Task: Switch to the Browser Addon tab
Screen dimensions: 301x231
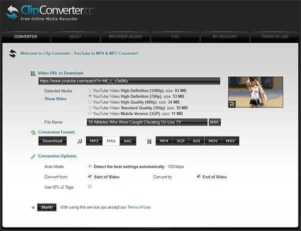Action: tap(125, 37)
